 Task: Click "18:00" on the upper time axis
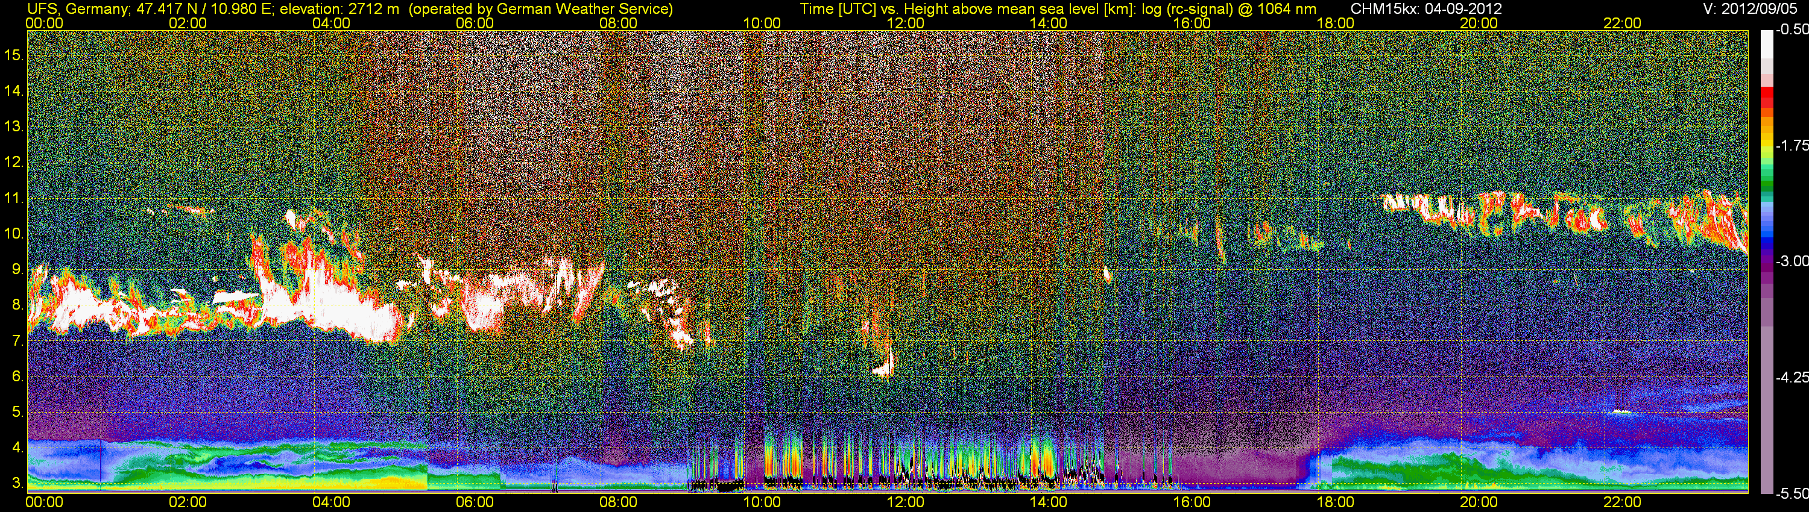tap(1335, 22)
